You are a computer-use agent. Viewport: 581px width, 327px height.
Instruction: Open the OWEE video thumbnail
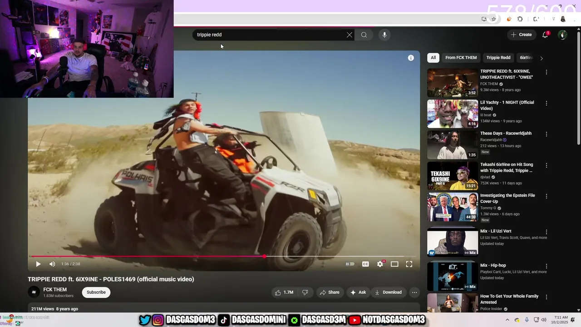(453, 83)
